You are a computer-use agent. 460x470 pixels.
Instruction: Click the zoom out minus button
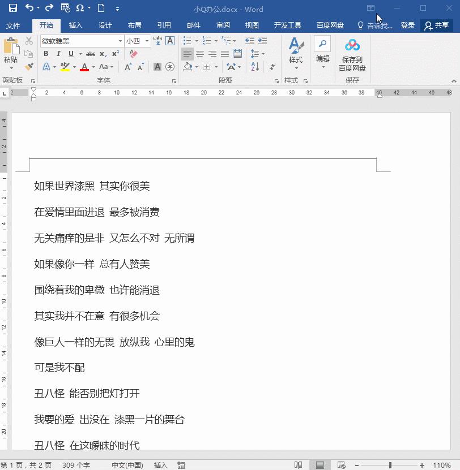(357, 465)
